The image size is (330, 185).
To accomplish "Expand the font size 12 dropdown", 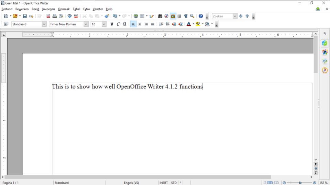I will point(104,24).
